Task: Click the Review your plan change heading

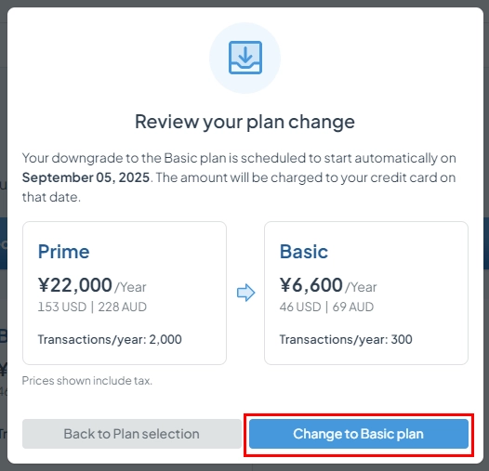Action: click(244, 122)
